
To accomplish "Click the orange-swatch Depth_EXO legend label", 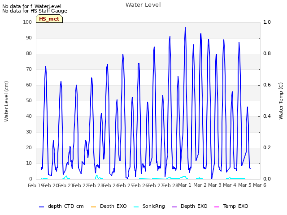I will 113,206.
